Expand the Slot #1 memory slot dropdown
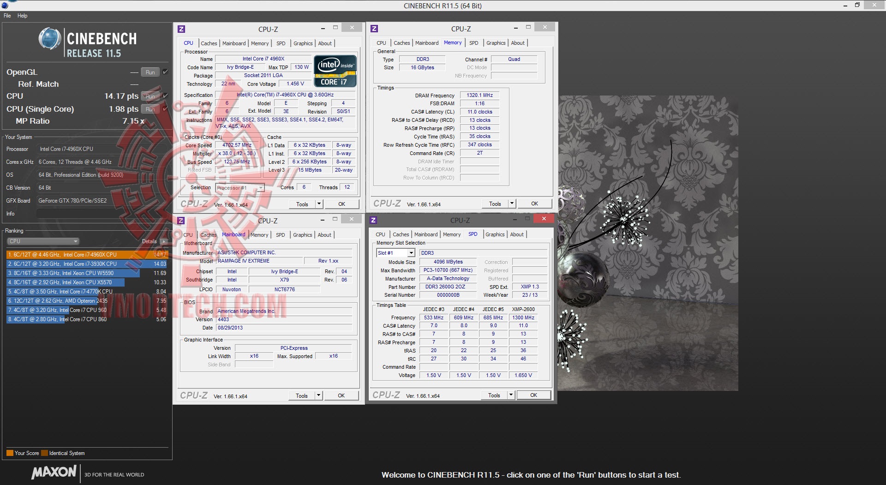This screenshot has height=485, width=886. tap(411, 253)
